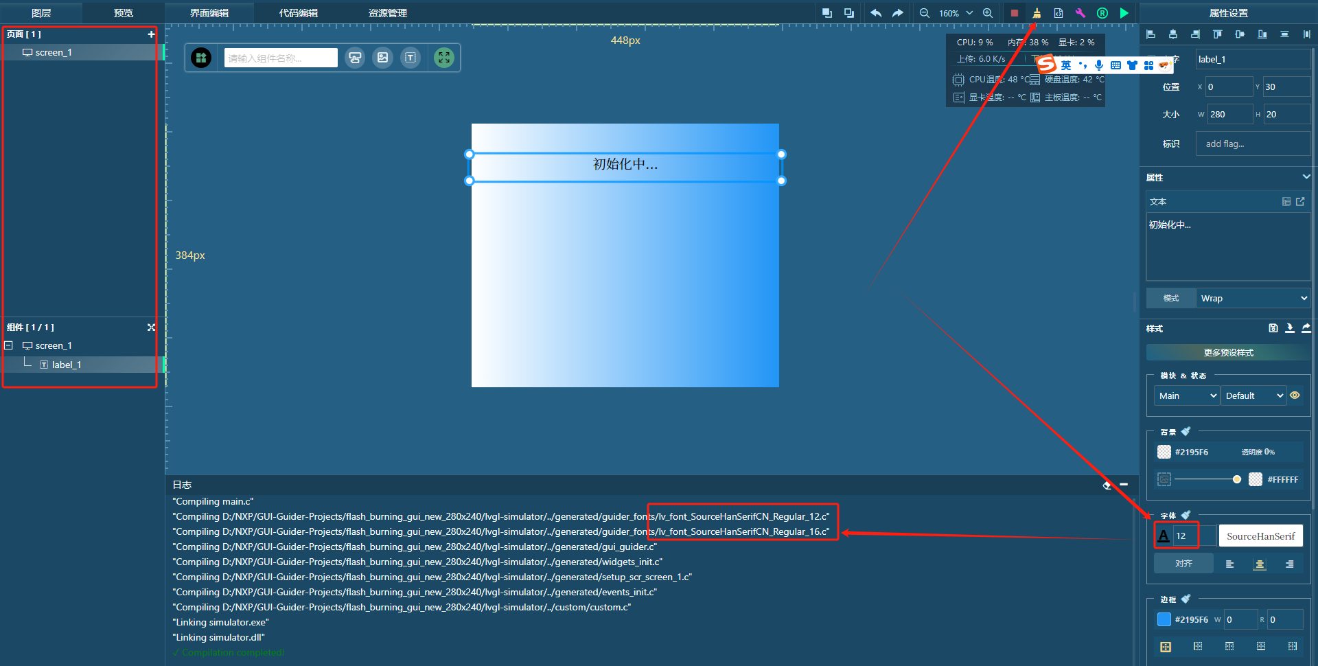Screen dimensions: 1318x666
Task: Click the text label widget icon
Action: [411, 58]
